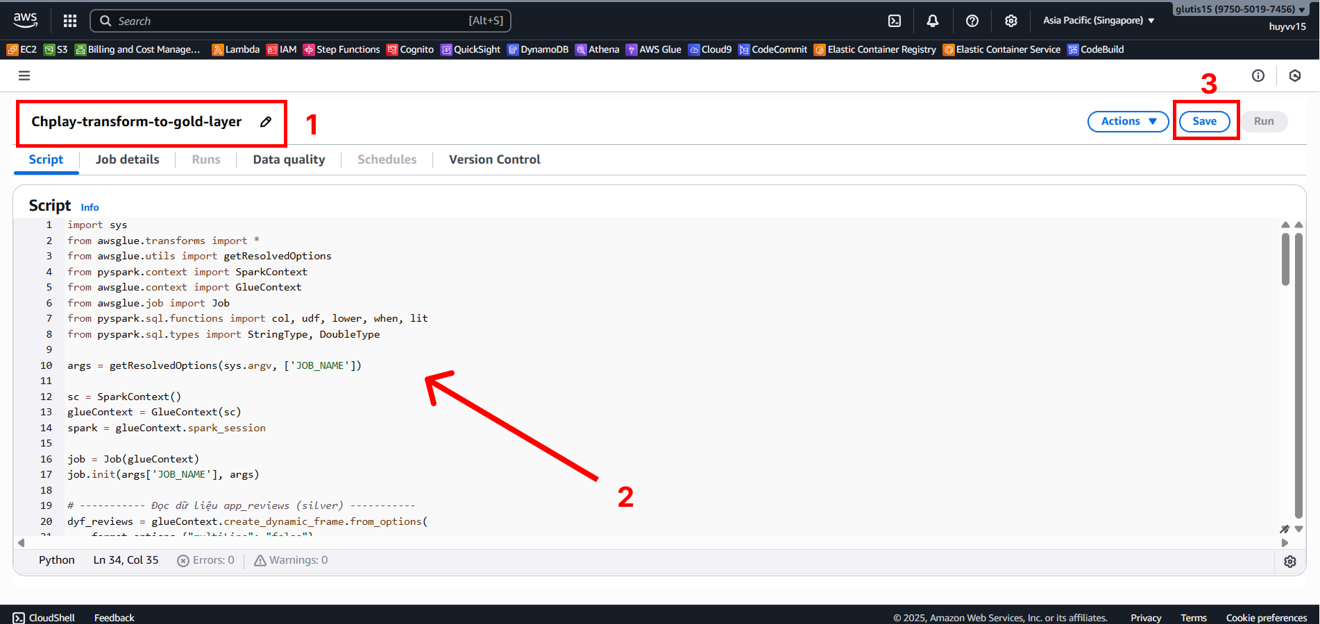Open console settings gear in header

click(1011, 21)
